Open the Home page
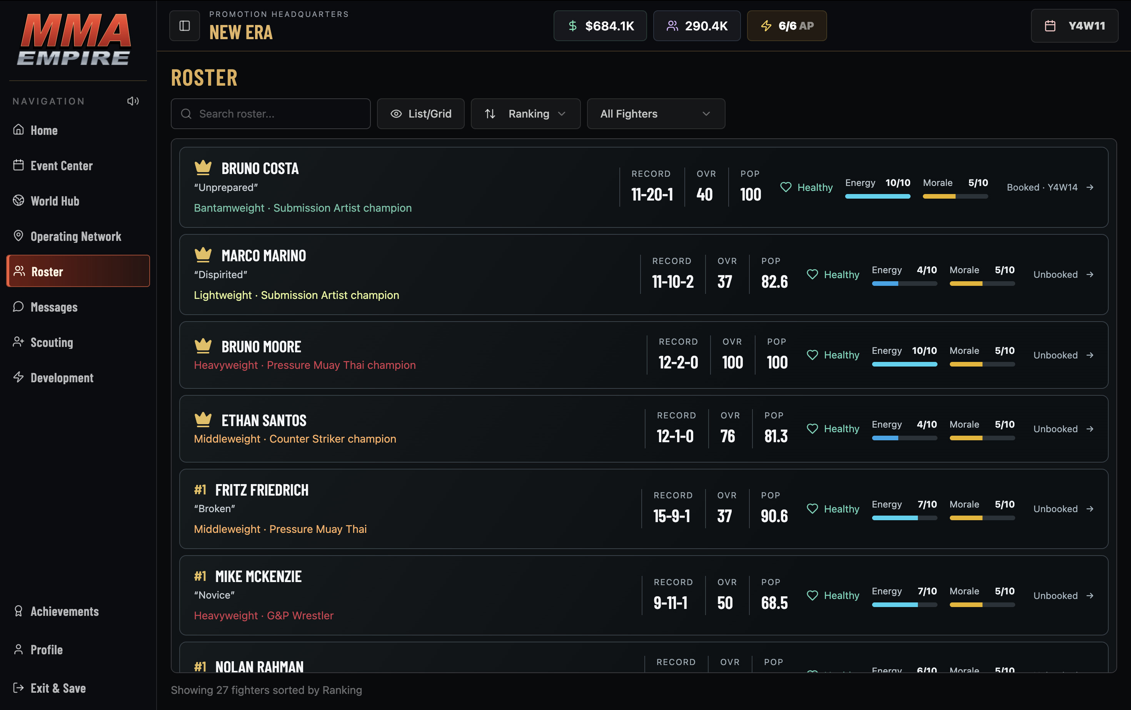Viewport: 1131px width, 710px height. tap(78, 130)
